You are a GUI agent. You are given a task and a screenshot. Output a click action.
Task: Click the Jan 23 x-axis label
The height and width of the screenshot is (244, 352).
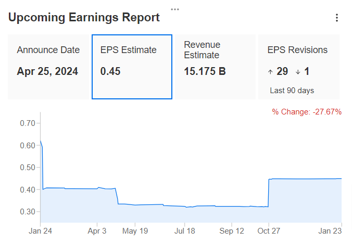330,231
